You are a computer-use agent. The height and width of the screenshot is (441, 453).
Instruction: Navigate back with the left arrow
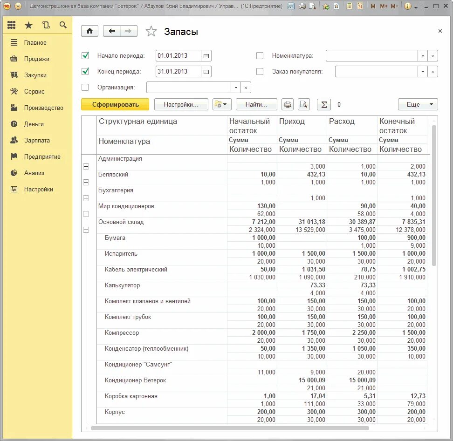pyautogui.click(x=111, y=31)
